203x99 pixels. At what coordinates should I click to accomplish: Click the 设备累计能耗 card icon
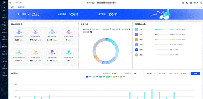tap(35, 52)
